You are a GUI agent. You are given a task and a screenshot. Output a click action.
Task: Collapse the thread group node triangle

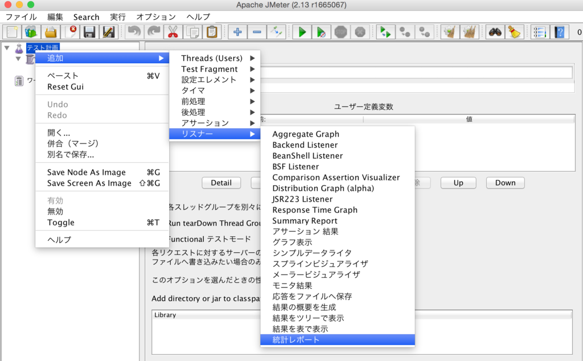[x=18, y=59]
